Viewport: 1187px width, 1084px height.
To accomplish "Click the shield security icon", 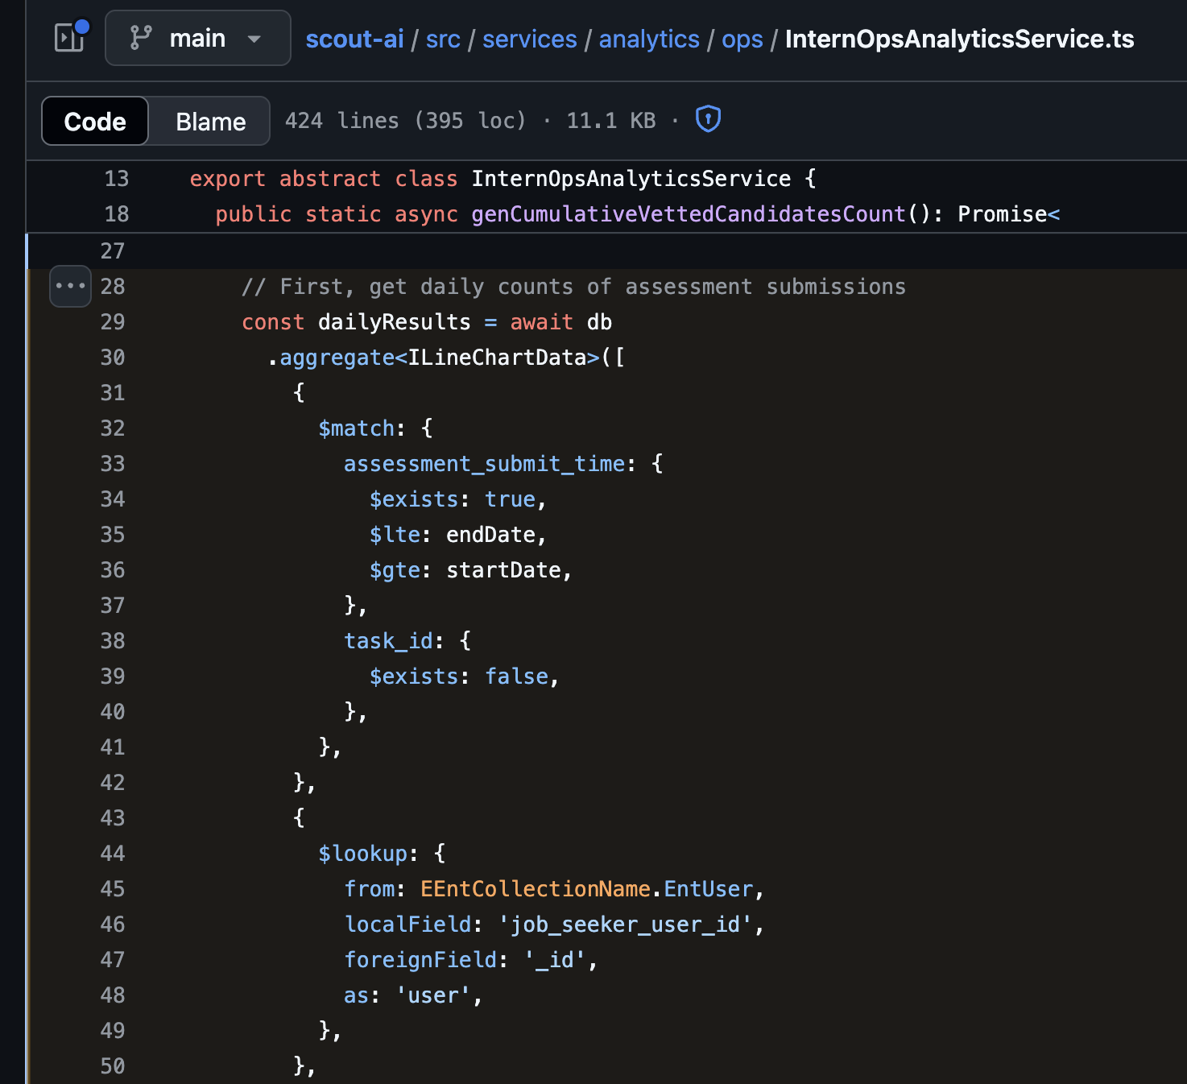I will pos(708,119).
